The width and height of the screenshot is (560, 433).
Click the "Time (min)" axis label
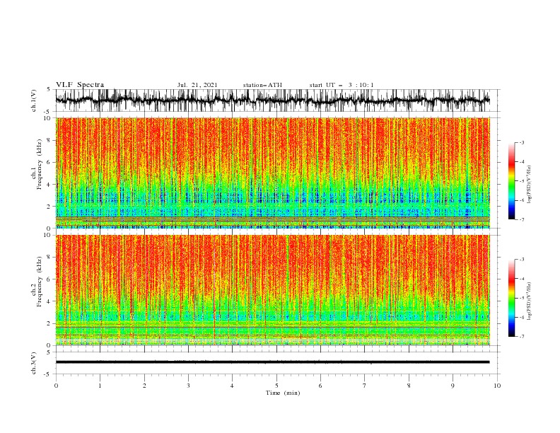tap(283, 393)
